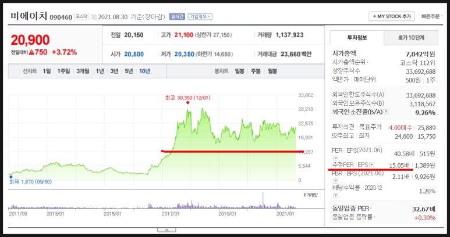Click help icon below 배당수익률

pyautogui.click(x=335, y=195)
